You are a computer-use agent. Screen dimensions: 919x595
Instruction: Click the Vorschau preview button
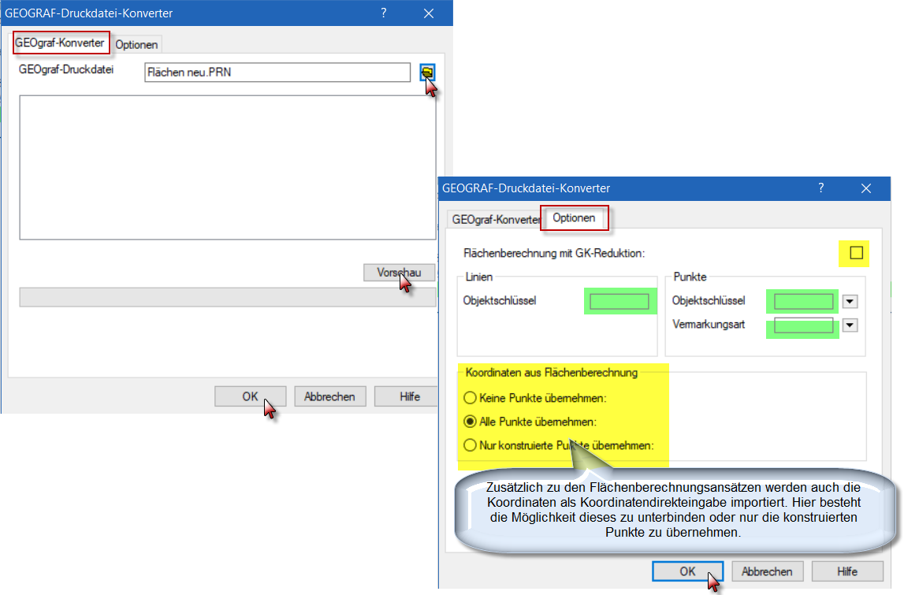click(x=400, y=273)
